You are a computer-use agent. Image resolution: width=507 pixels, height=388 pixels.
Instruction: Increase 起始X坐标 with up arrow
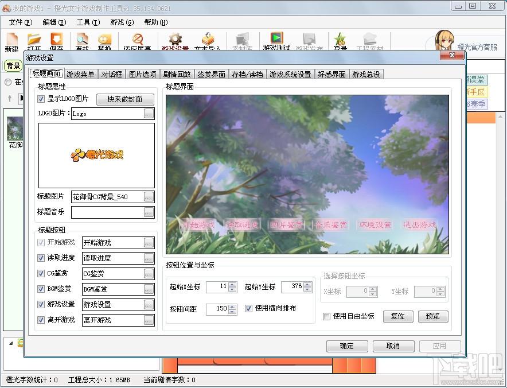(x=232, y=285)
